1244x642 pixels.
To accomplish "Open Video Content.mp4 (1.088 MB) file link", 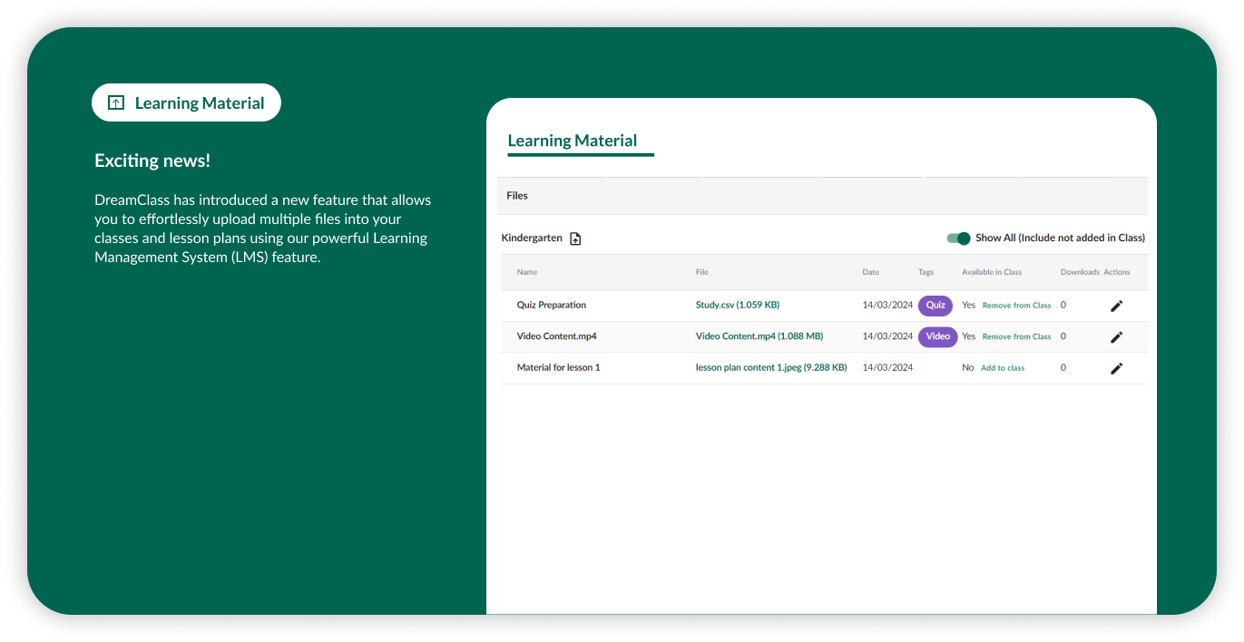I will tap(759, 336).
